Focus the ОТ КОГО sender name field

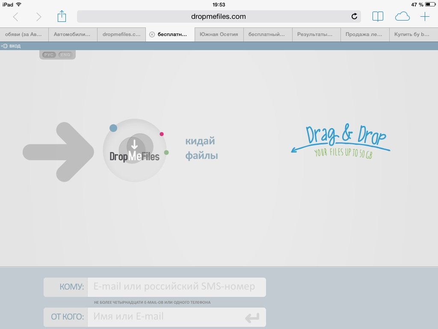(x=167, y=317)
